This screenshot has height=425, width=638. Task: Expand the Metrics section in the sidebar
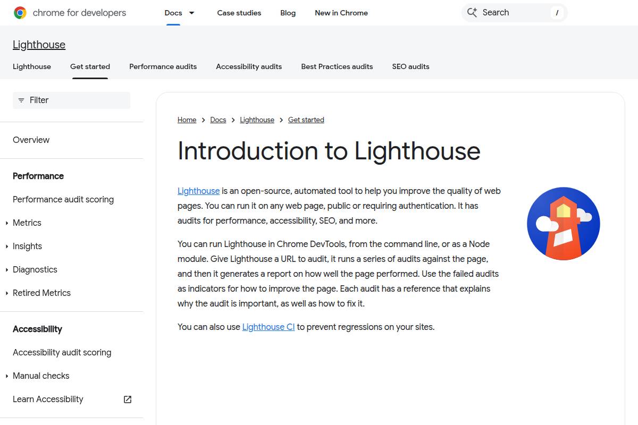pyautogui.click(x=6, y=223)
